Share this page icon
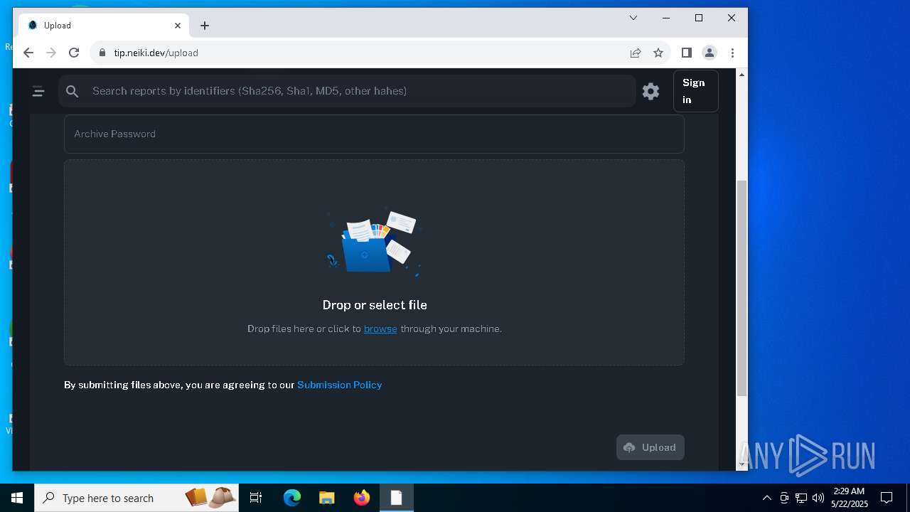 click(x=636, y=53)
